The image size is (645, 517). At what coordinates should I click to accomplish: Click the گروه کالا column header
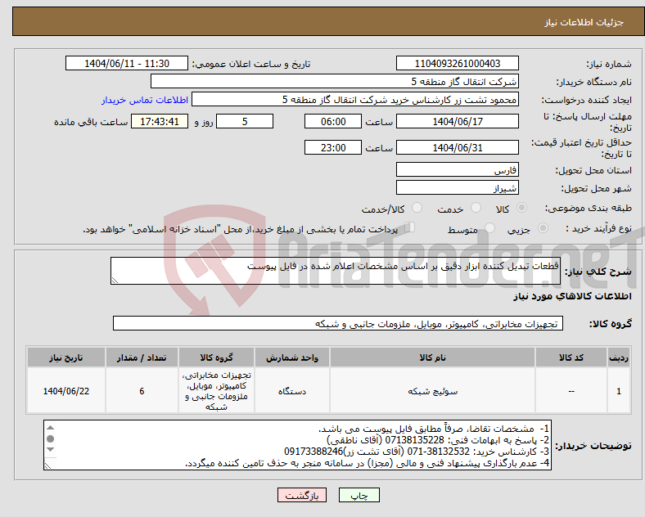pos(216,357)
